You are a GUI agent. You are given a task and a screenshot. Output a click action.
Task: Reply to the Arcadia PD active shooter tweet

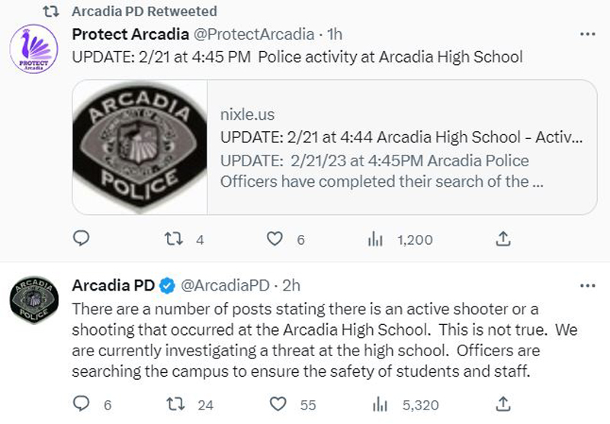click(82, 403)
